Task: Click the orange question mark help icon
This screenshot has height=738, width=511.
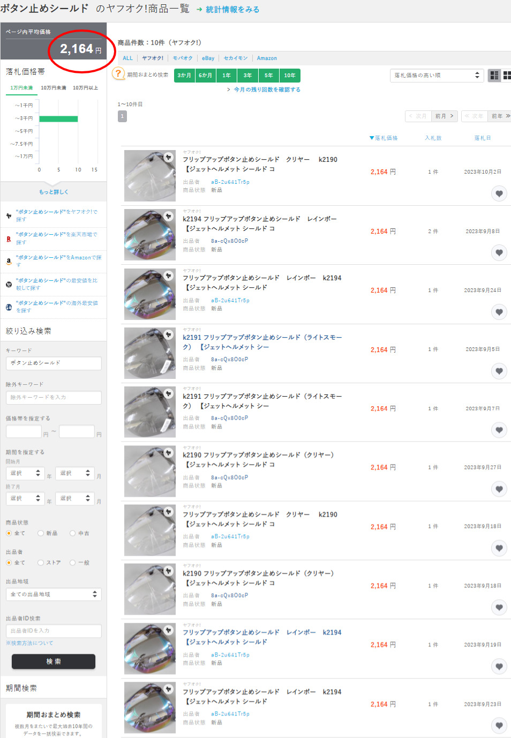Action: click(x=118, y=74)
